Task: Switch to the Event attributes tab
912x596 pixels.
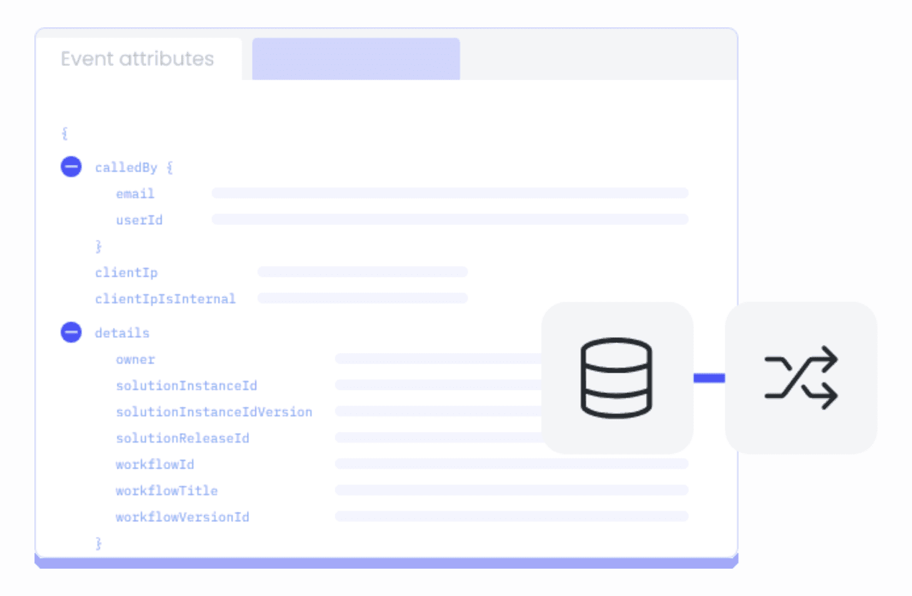Action: [138, 58]
